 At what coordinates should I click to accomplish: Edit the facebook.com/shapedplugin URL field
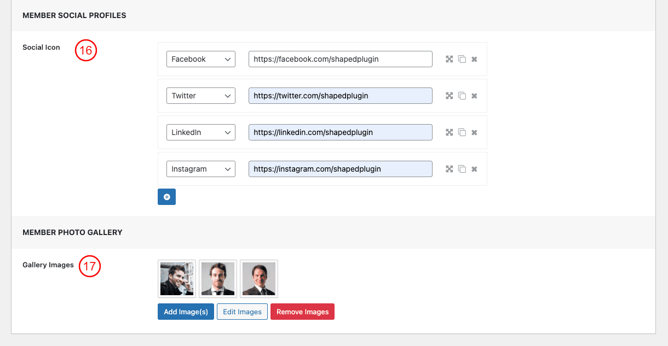(341, 59)
